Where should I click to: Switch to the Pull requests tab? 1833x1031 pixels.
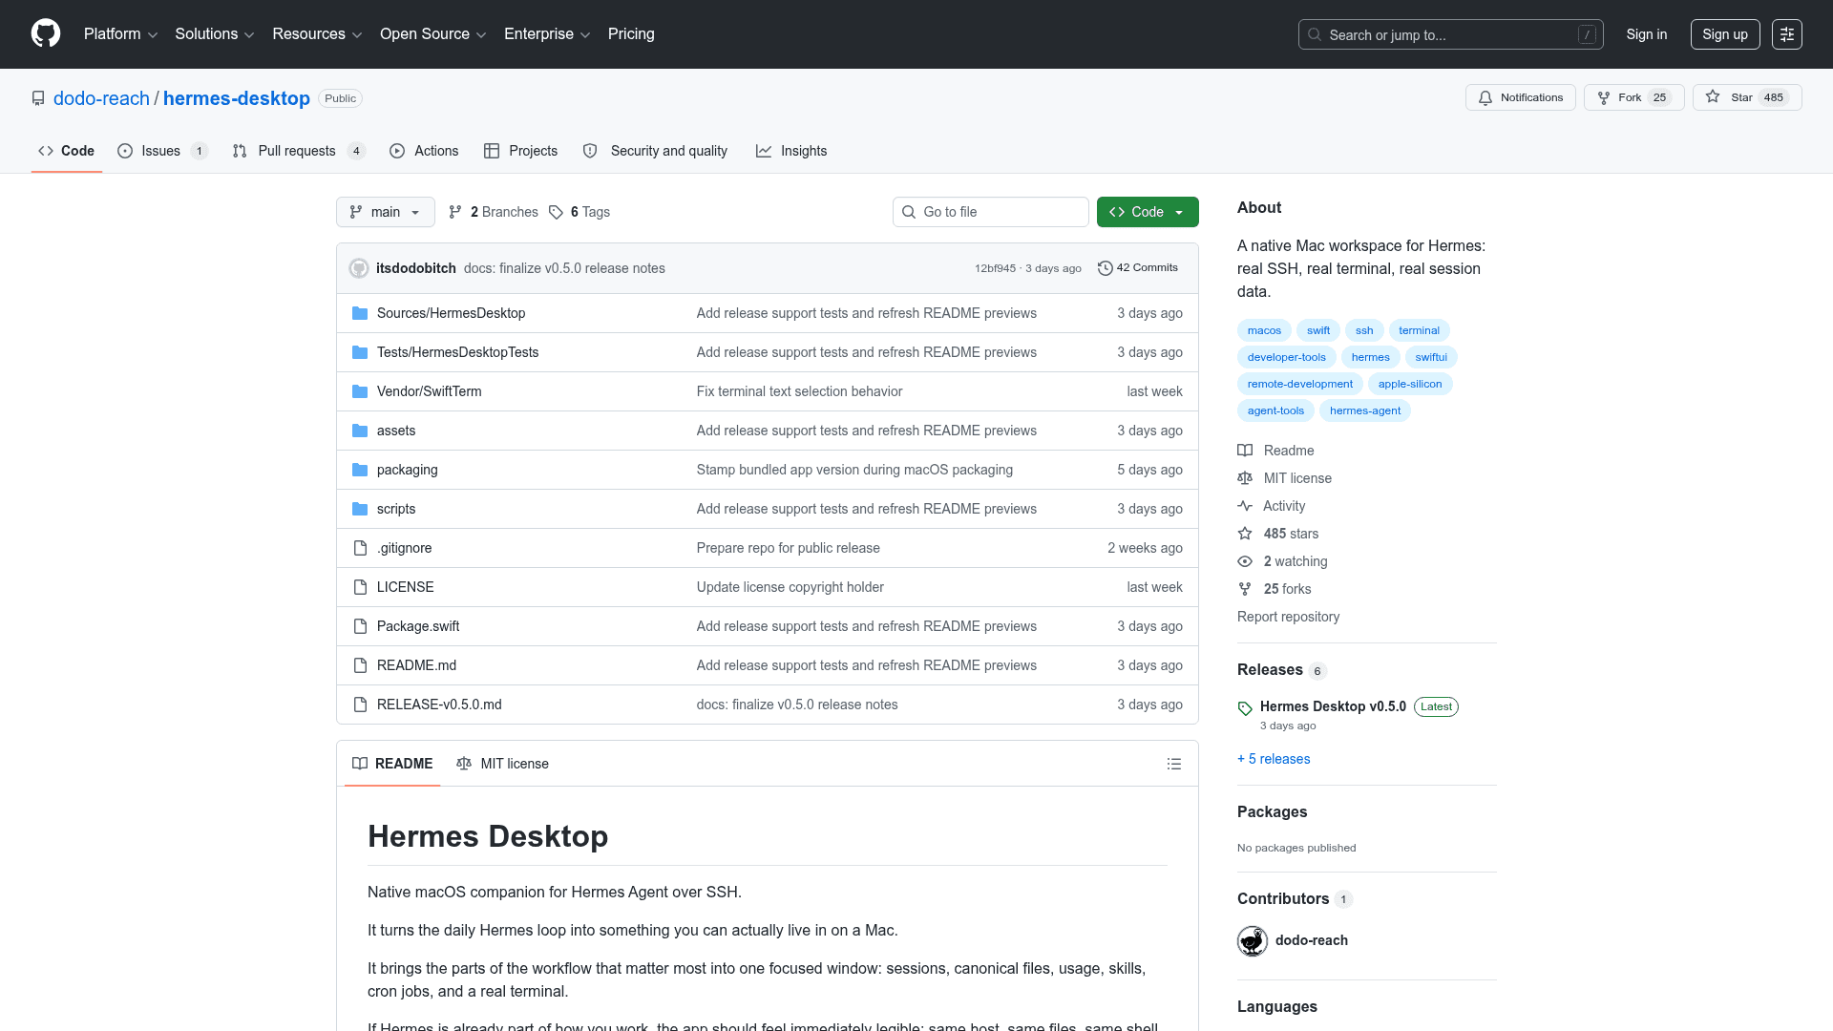coord(297,150)
